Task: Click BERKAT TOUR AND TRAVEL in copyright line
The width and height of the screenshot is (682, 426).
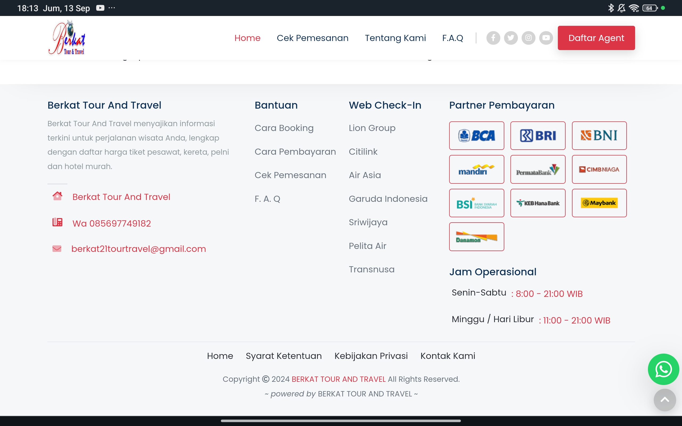Action: (x=338, y=379)
